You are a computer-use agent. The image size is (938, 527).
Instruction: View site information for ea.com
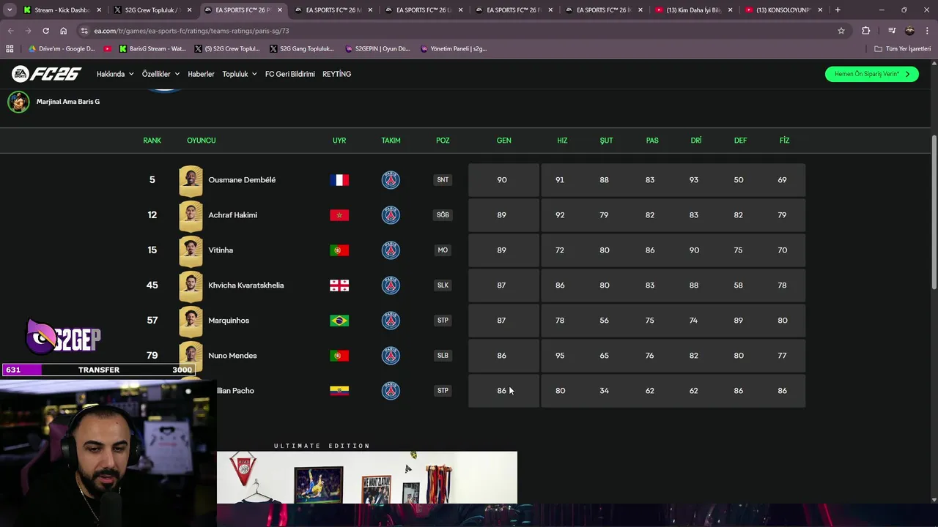click(x=84, y=31)
